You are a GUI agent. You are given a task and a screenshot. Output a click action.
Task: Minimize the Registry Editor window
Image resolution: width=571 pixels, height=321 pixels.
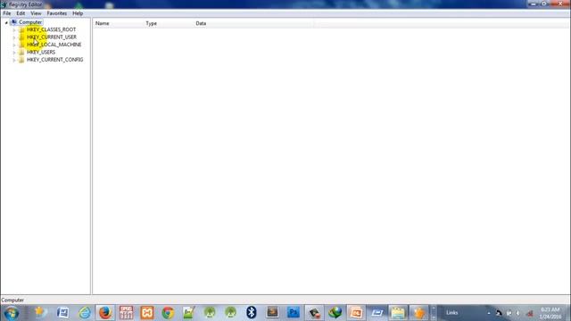click(x=534, y=4)
